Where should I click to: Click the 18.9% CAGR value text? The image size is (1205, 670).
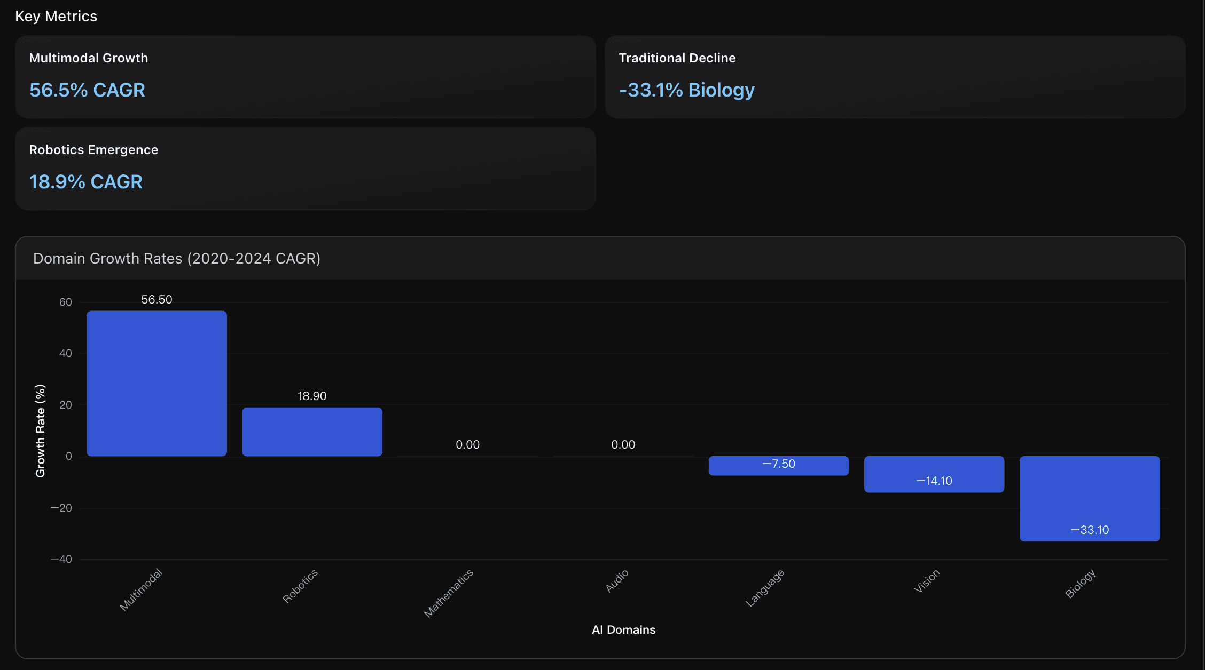pos(85,182)
